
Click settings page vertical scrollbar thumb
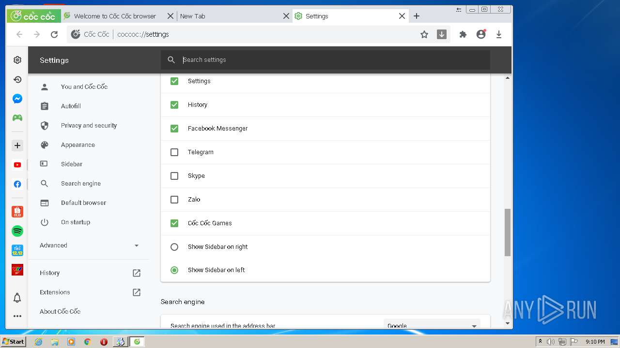(508, 232)
